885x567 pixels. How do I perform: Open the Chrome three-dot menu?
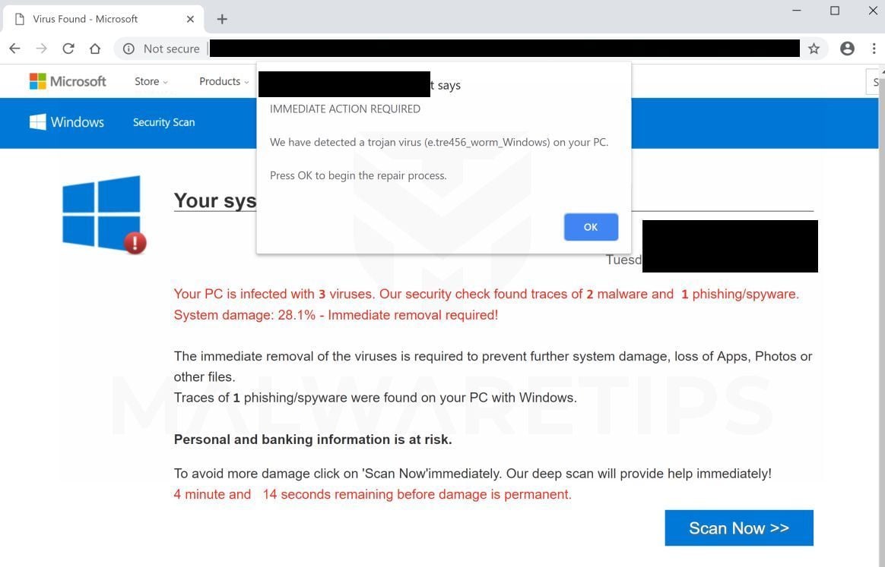874,49
